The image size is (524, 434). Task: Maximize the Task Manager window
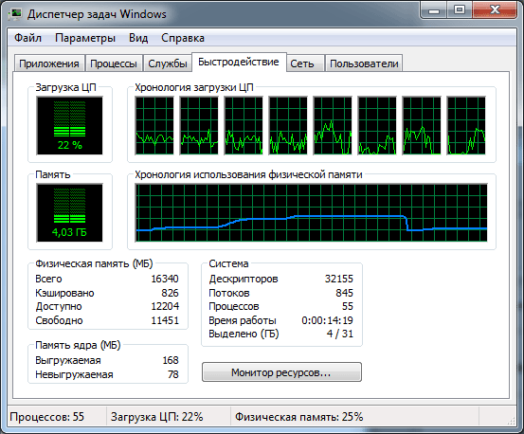tap(460, 10)
